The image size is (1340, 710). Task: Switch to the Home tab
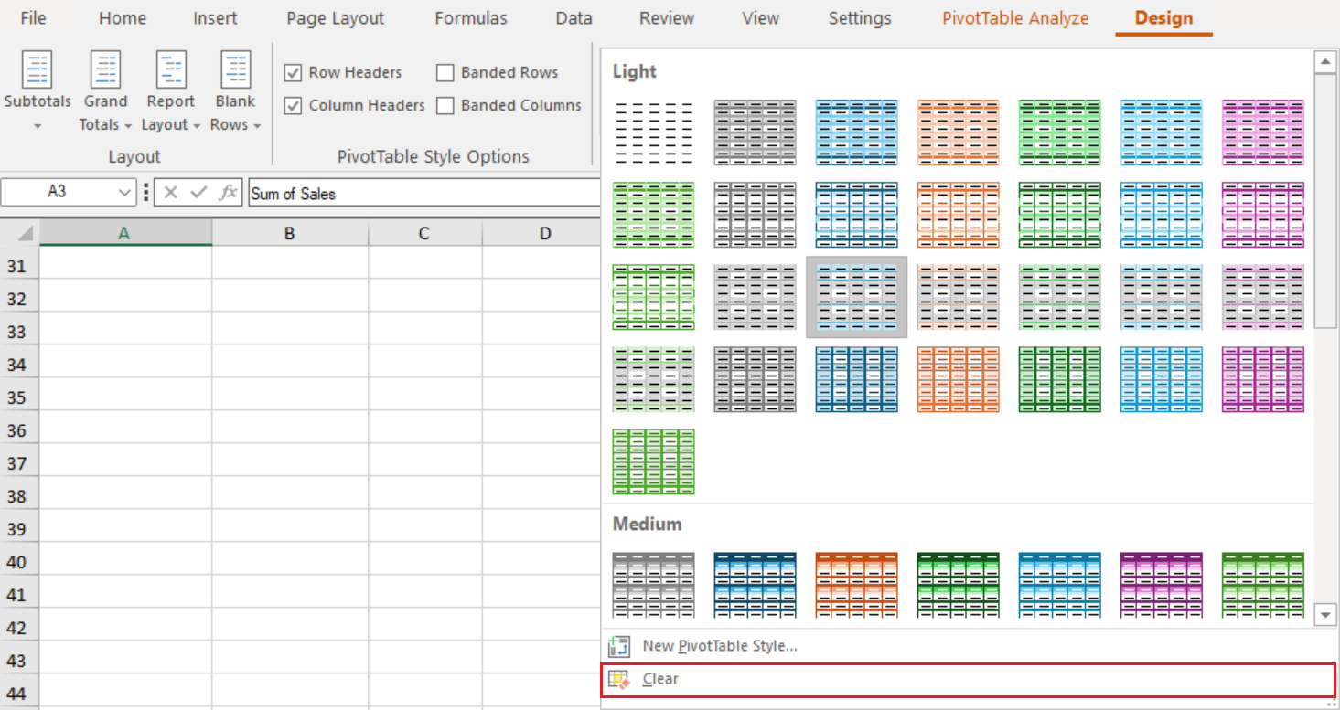(x=122, y=18)
